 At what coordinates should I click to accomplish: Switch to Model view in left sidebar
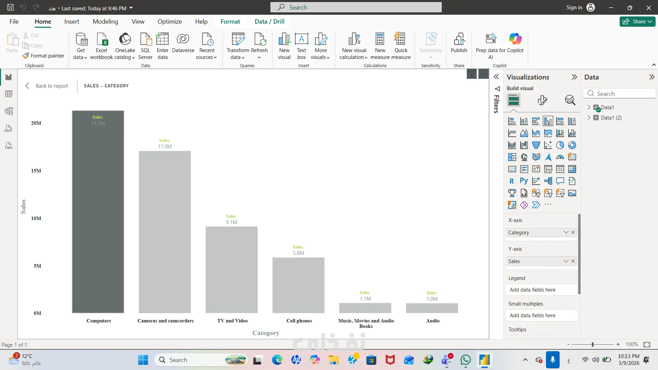pyautogui.click(x=9, y=111)
